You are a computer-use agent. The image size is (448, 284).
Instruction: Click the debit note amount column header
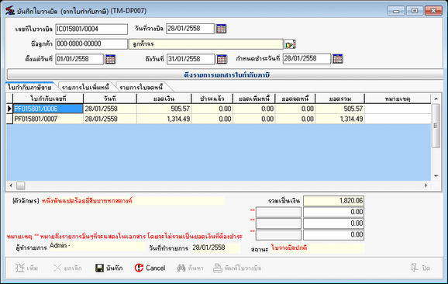(254, 99)
